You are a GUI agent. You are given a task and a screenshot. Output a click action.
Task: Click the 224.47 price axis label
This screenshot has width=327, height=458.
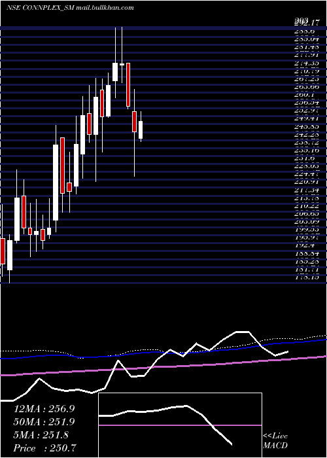coord(307,175)
